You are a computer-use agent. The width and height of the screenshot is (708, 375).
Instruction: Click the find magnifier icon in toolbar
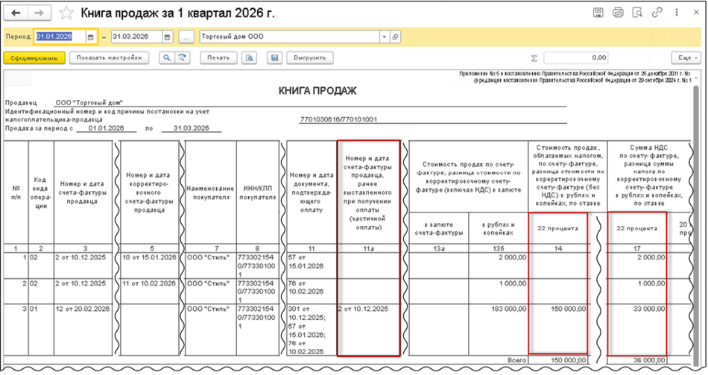tap(166, 57)
